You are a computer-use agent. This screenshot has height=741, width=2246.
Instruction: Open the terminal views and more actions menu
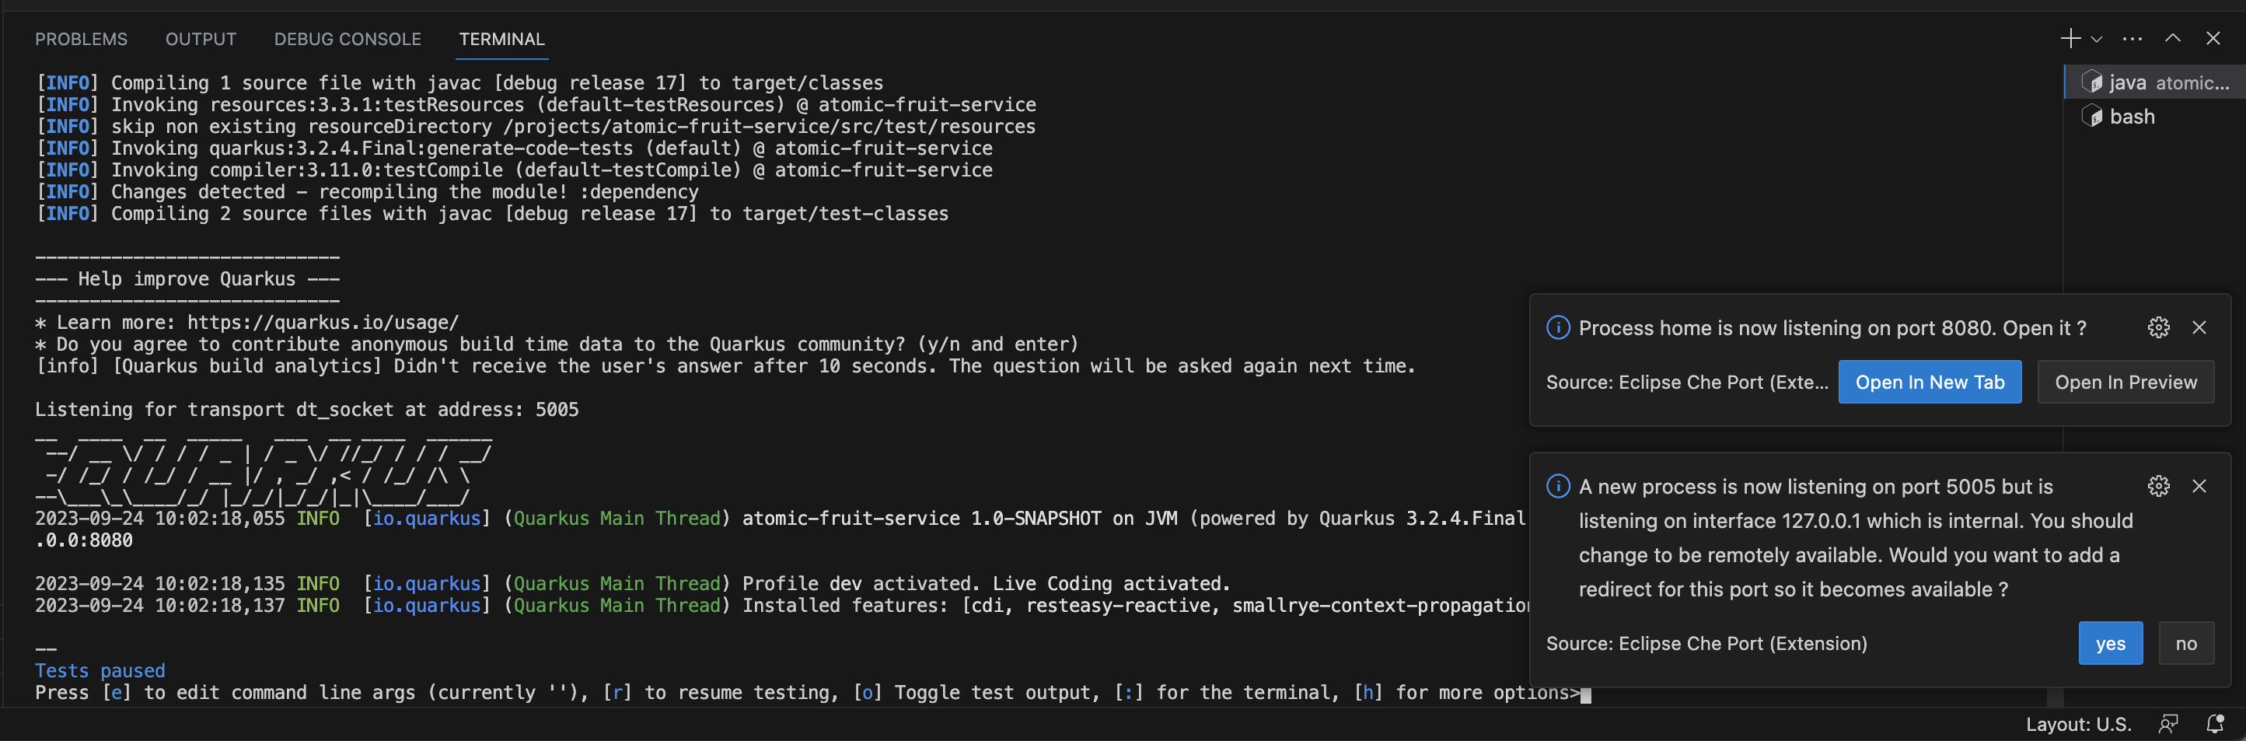pyautogui.click(x=2132, y=38)
